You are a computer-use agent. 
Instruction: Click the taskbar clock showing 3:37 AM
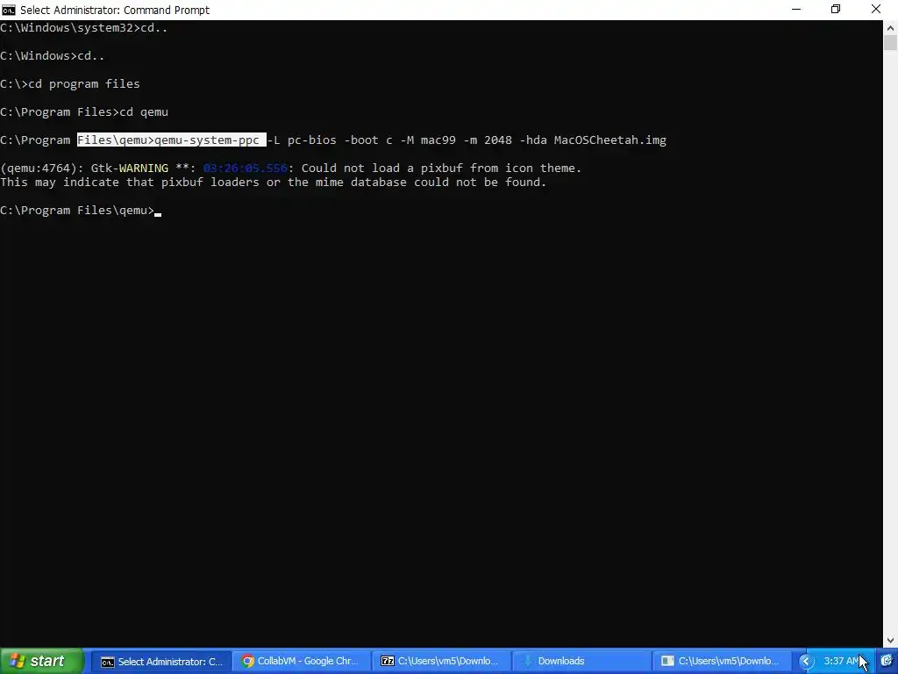[x=841, y=661]
